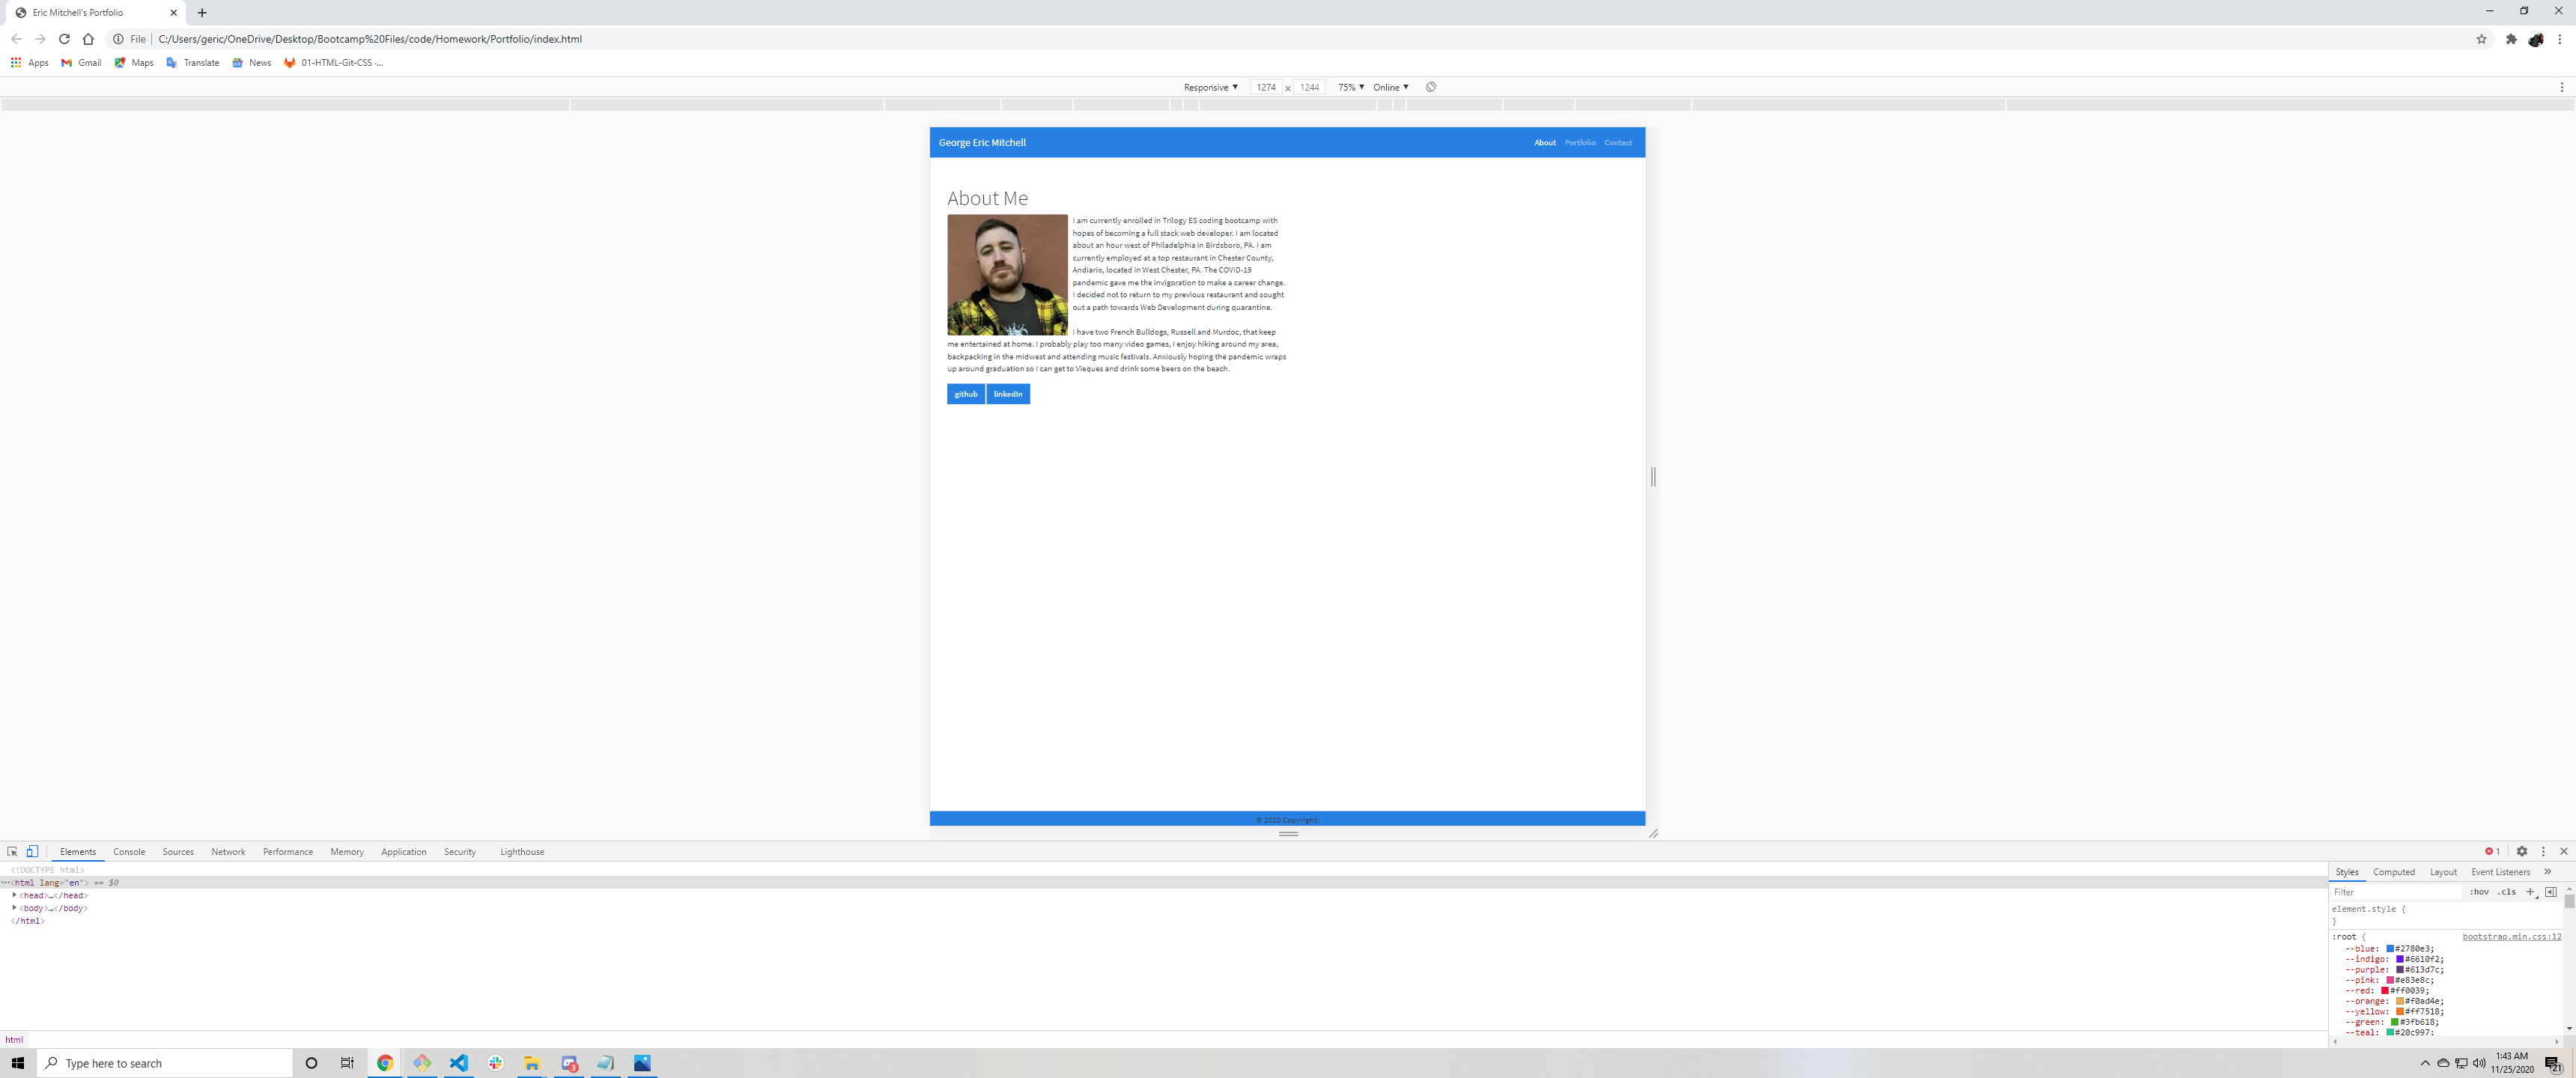
Task: Open Apps bookmark shortcut
Action: (29, 62)
